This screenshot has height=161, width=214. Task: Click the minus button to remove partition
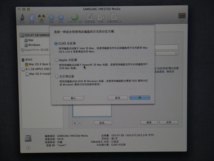coord(79,123)
